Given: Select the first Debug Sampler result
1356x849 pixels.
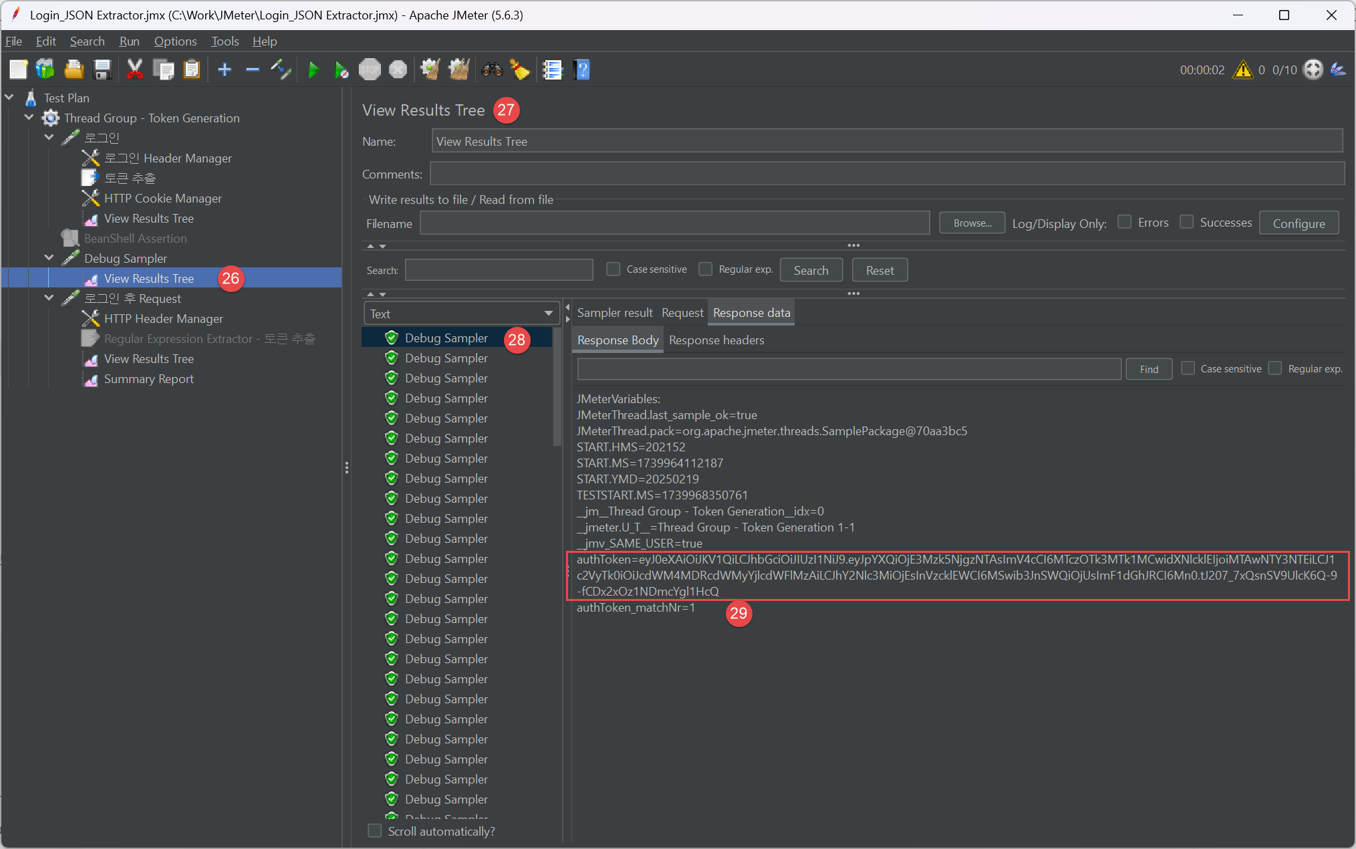Looking at the screenshot, I should pyautogui.click(x=446, y=338).
